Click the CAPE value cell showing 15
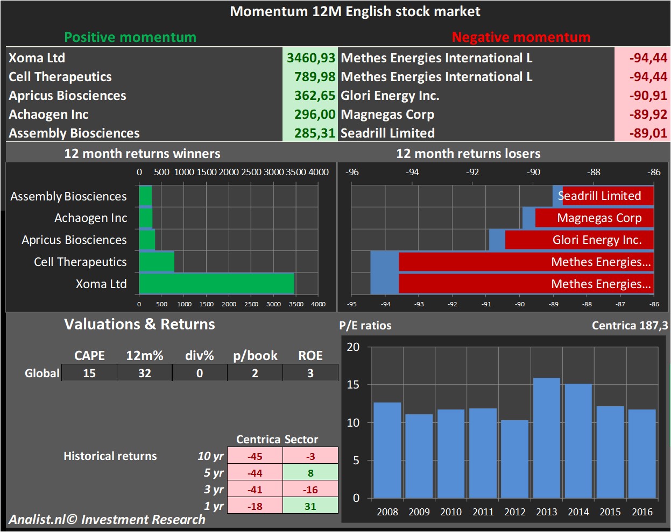671x532 pixels. [89, 373]
